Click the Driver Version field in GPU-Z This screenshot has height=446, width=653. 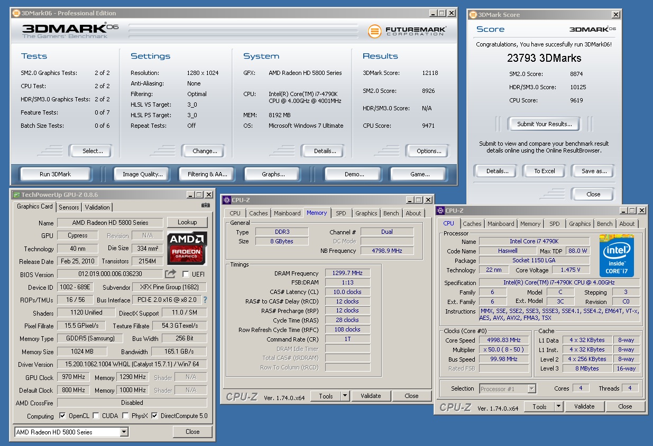pyautogui.click(x=132, y=364)
